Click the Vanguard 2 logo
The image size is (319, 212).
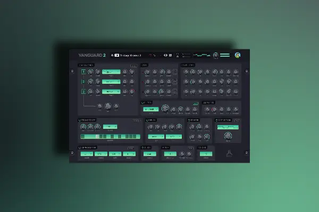tap(92, 55)
